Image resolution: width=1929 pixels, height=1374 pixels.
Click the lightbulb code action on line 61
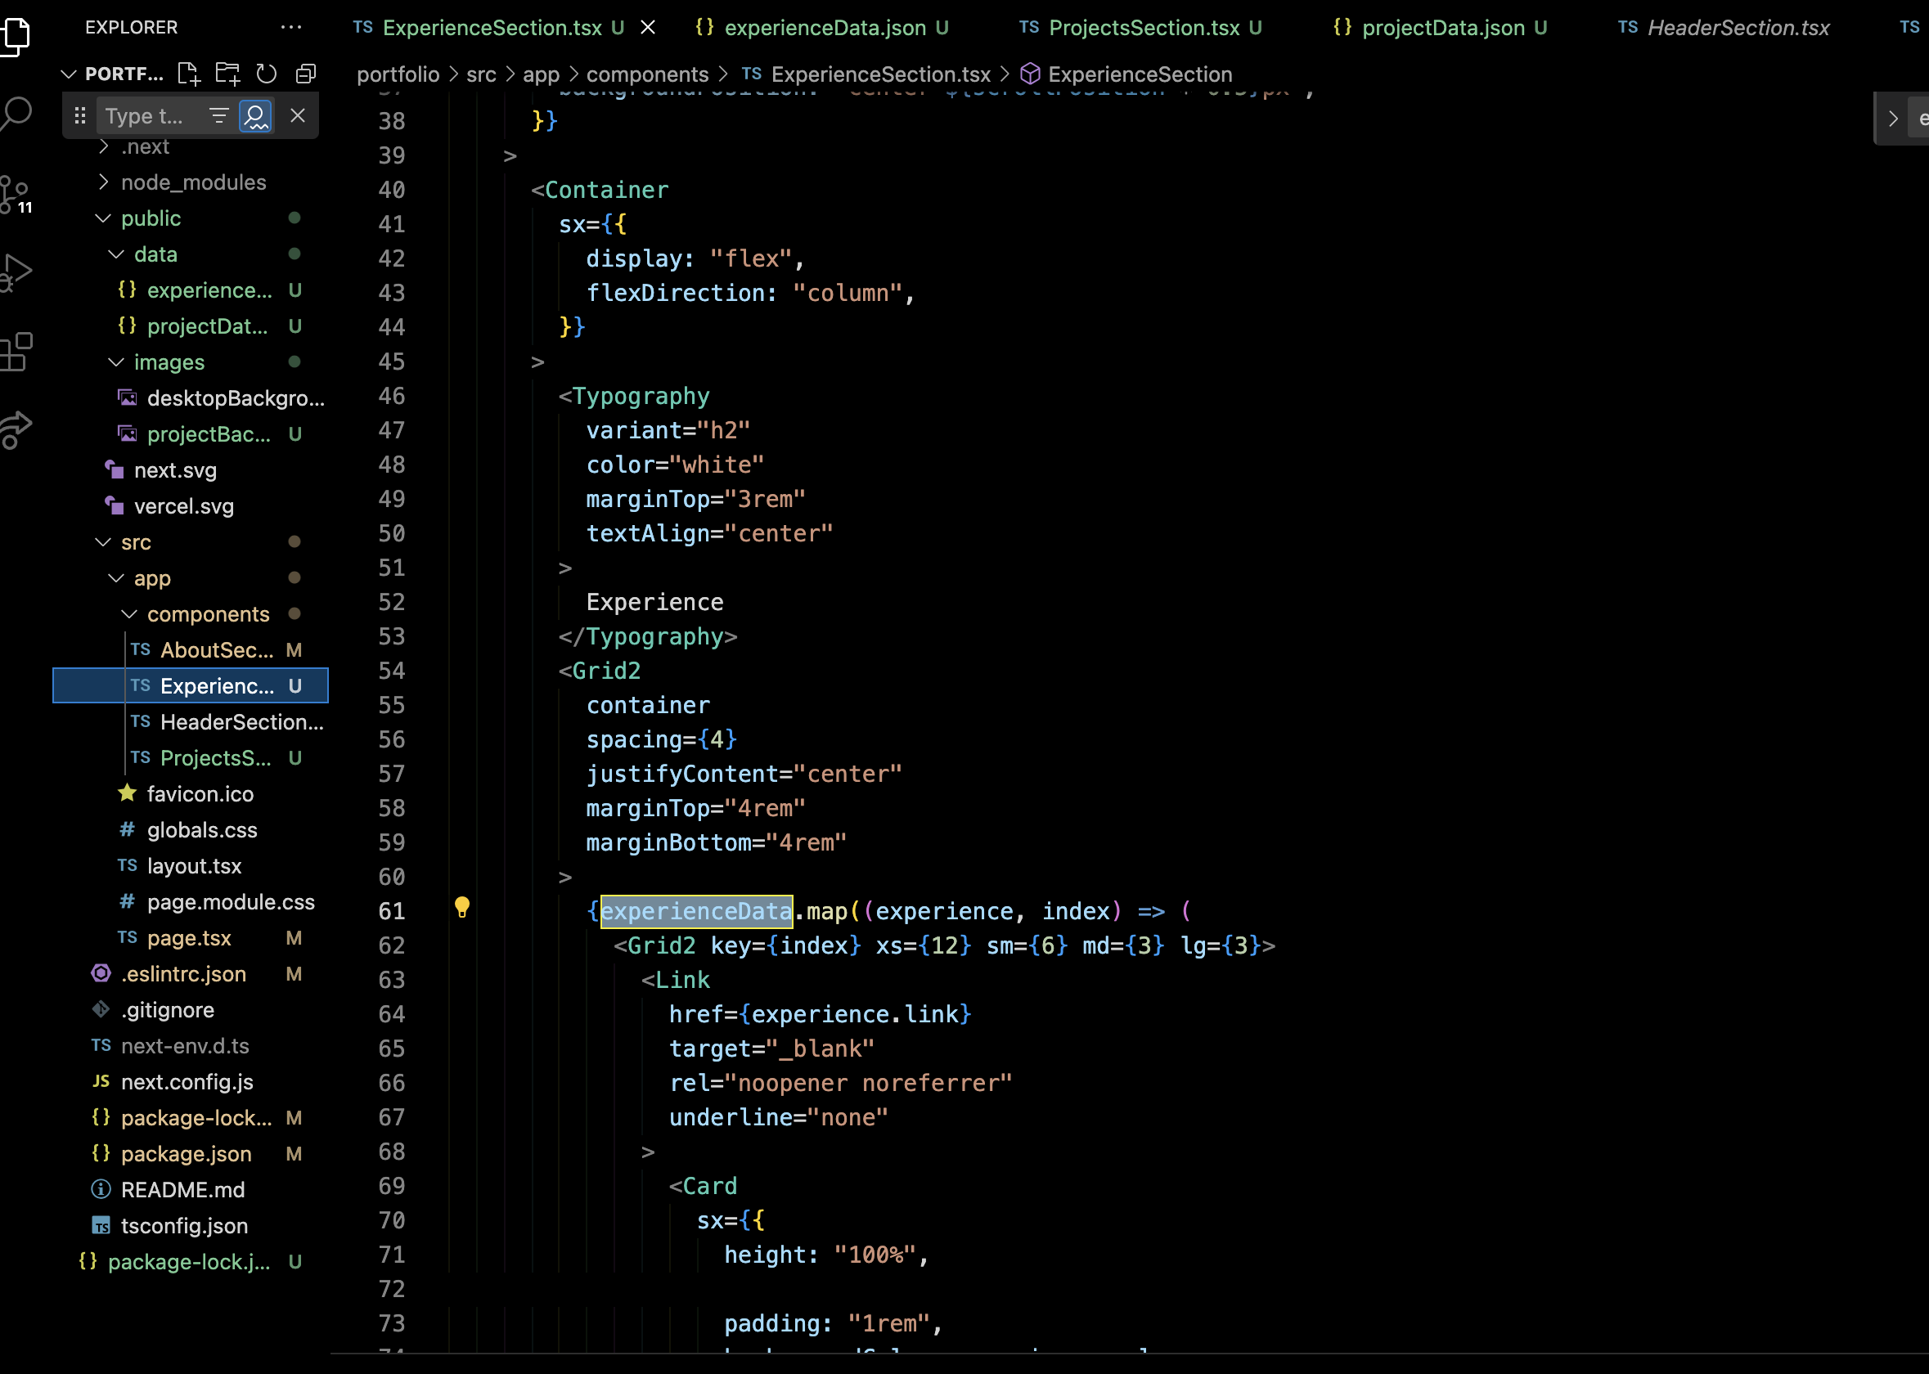click(x=462, y=908)
